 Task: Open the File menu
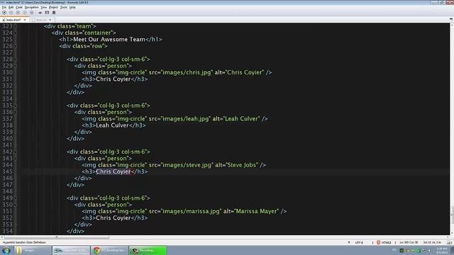(4, 7)
